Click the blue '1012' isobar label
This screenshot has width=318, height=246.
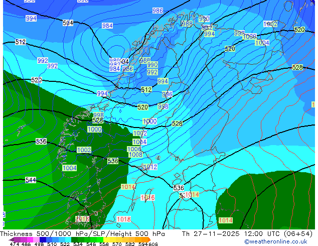(x=150, y=167)
